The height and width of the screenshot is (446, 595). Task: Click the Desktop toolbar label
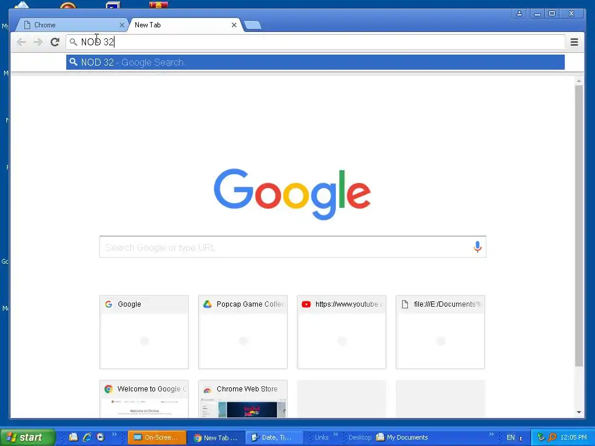click(360, 437)
